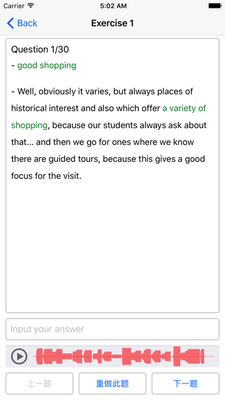The image size is (225, 400).
Task: Tap the green 'good shopping' answer text
Action: 46,66
